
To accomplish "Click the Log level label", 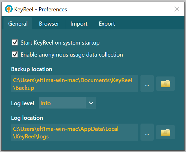I will coord(23,103).
